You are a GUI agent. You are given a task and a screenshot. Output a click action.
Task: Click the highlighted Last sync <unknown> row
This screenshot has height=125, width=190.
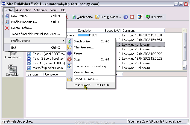(141, 45)
